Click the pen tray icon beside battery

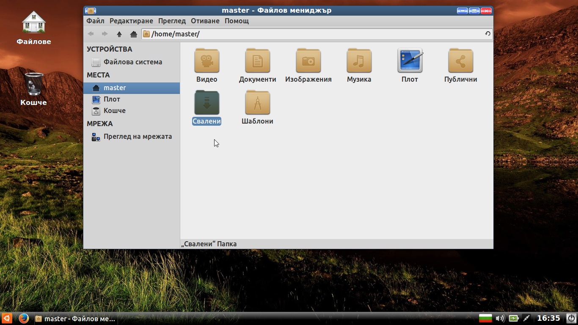pyautogui.click(x=526, y=318)
